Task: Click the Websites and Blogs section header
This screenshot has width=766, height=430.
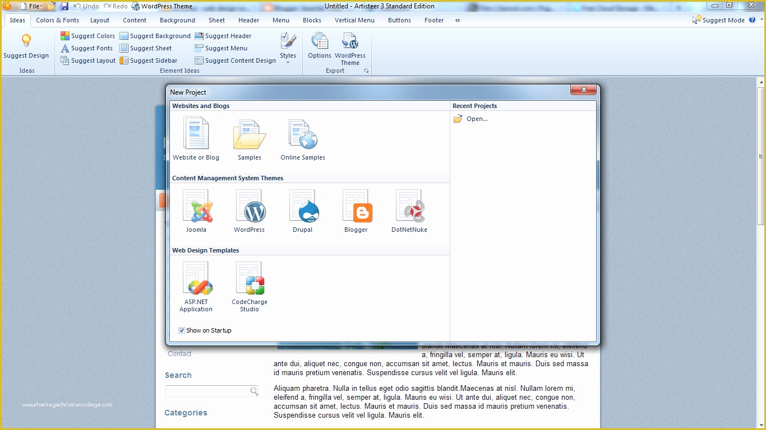Action: tap(201, 106)
